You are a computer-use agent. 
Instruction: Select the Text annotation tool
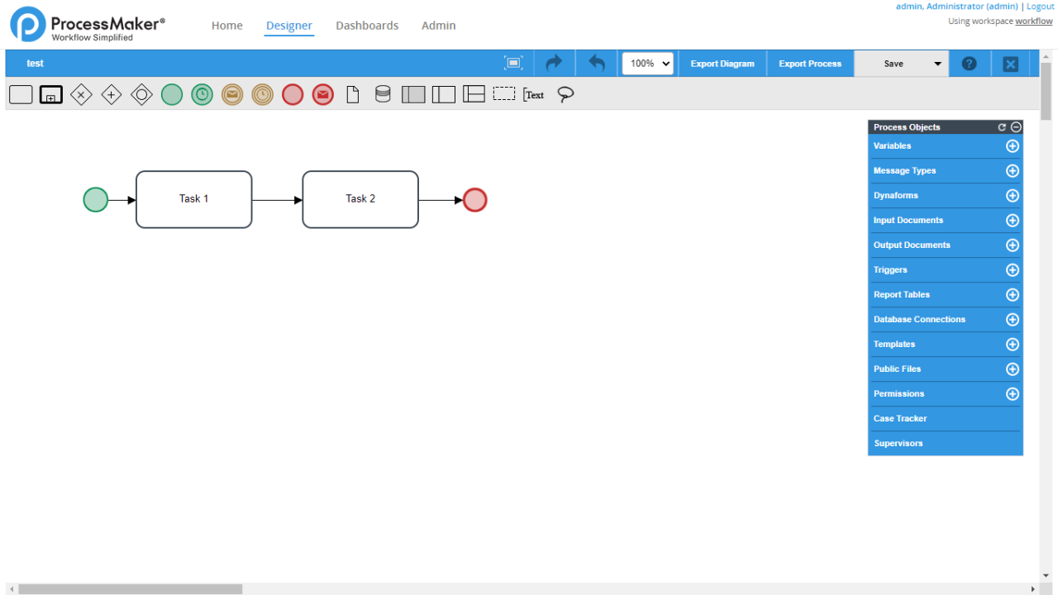(534, 94)
